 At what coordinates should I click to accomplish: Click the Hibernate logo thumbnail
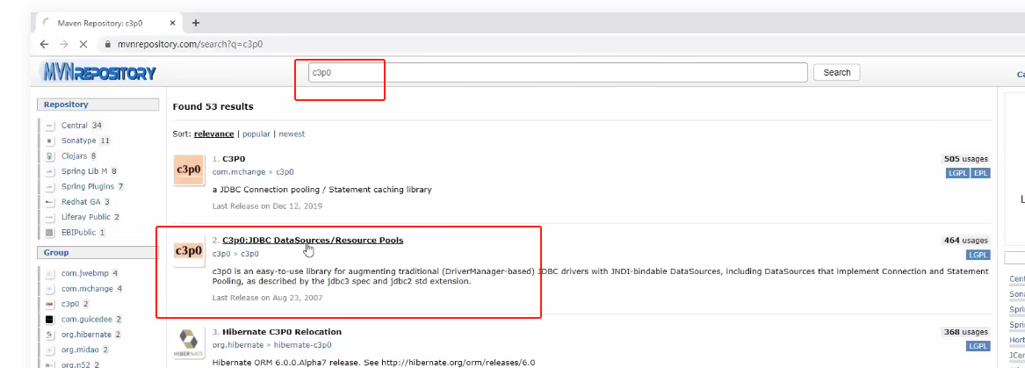coord(189,343)
